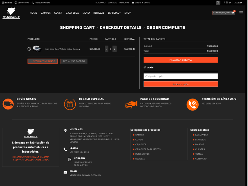The image size is (248, 186).
Task: Focus the Código de cupón field
Action: click(181, 76)
